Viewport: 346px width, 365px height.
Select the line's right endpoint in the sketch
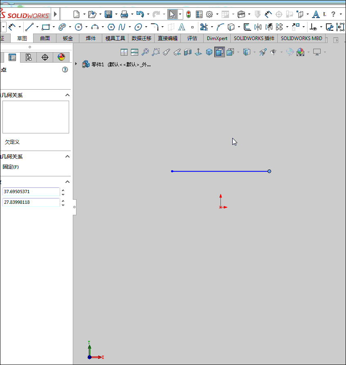[x=269, y=171]
